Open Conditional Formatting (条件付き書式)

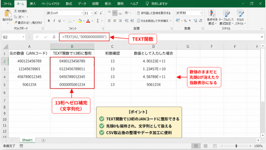(212, 17)
